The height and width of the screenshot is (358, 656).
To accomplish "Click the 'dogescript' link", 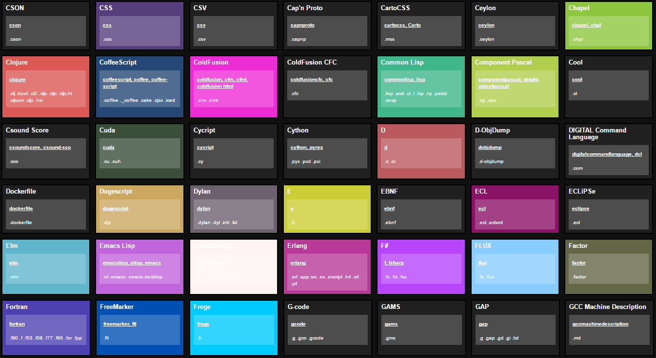I will 115,209.
